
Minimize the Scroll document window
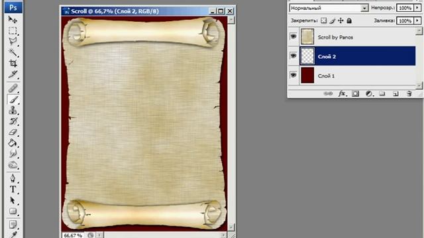(213, 11)
